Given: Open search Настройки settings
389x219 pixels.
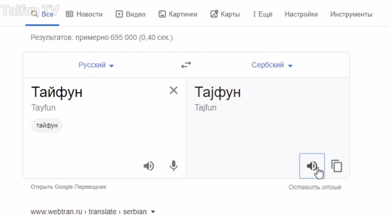Looking at the screenshot, I should point(301,14).
